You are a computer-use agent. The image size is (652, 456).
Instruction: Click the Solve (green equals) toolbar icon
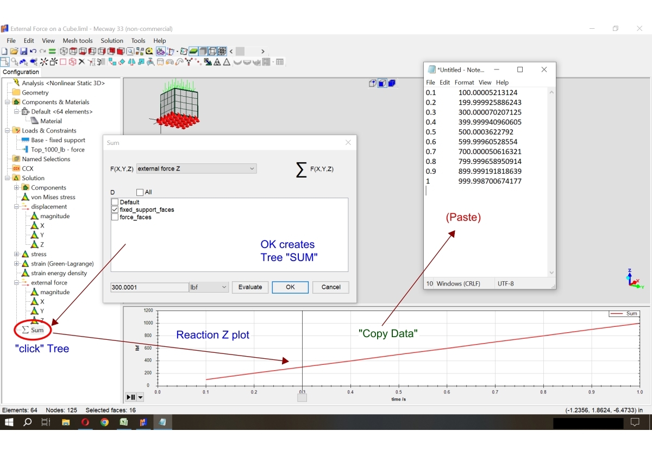coord(52,52)
